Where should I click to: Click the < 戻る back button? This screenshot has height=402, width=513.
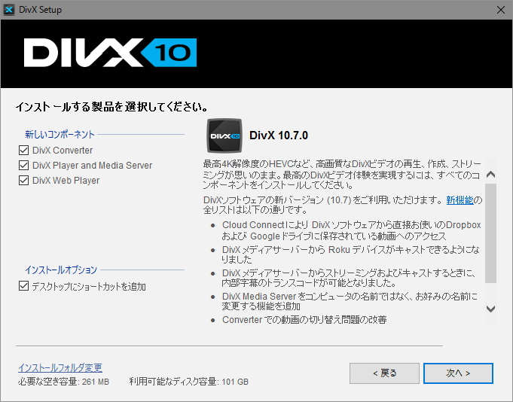(384, 373)
